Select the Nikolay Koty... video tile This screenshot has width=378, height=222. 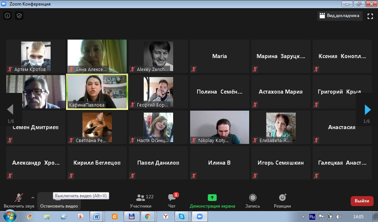click(x=219, y=127)
